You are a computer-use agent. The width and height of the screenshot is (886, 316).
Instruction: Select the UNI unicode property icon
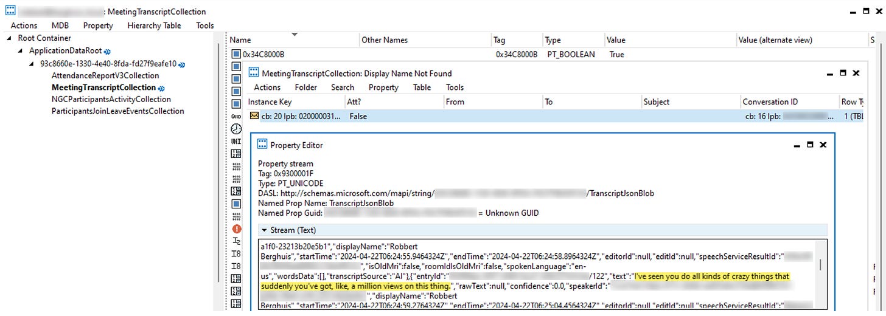237,141
